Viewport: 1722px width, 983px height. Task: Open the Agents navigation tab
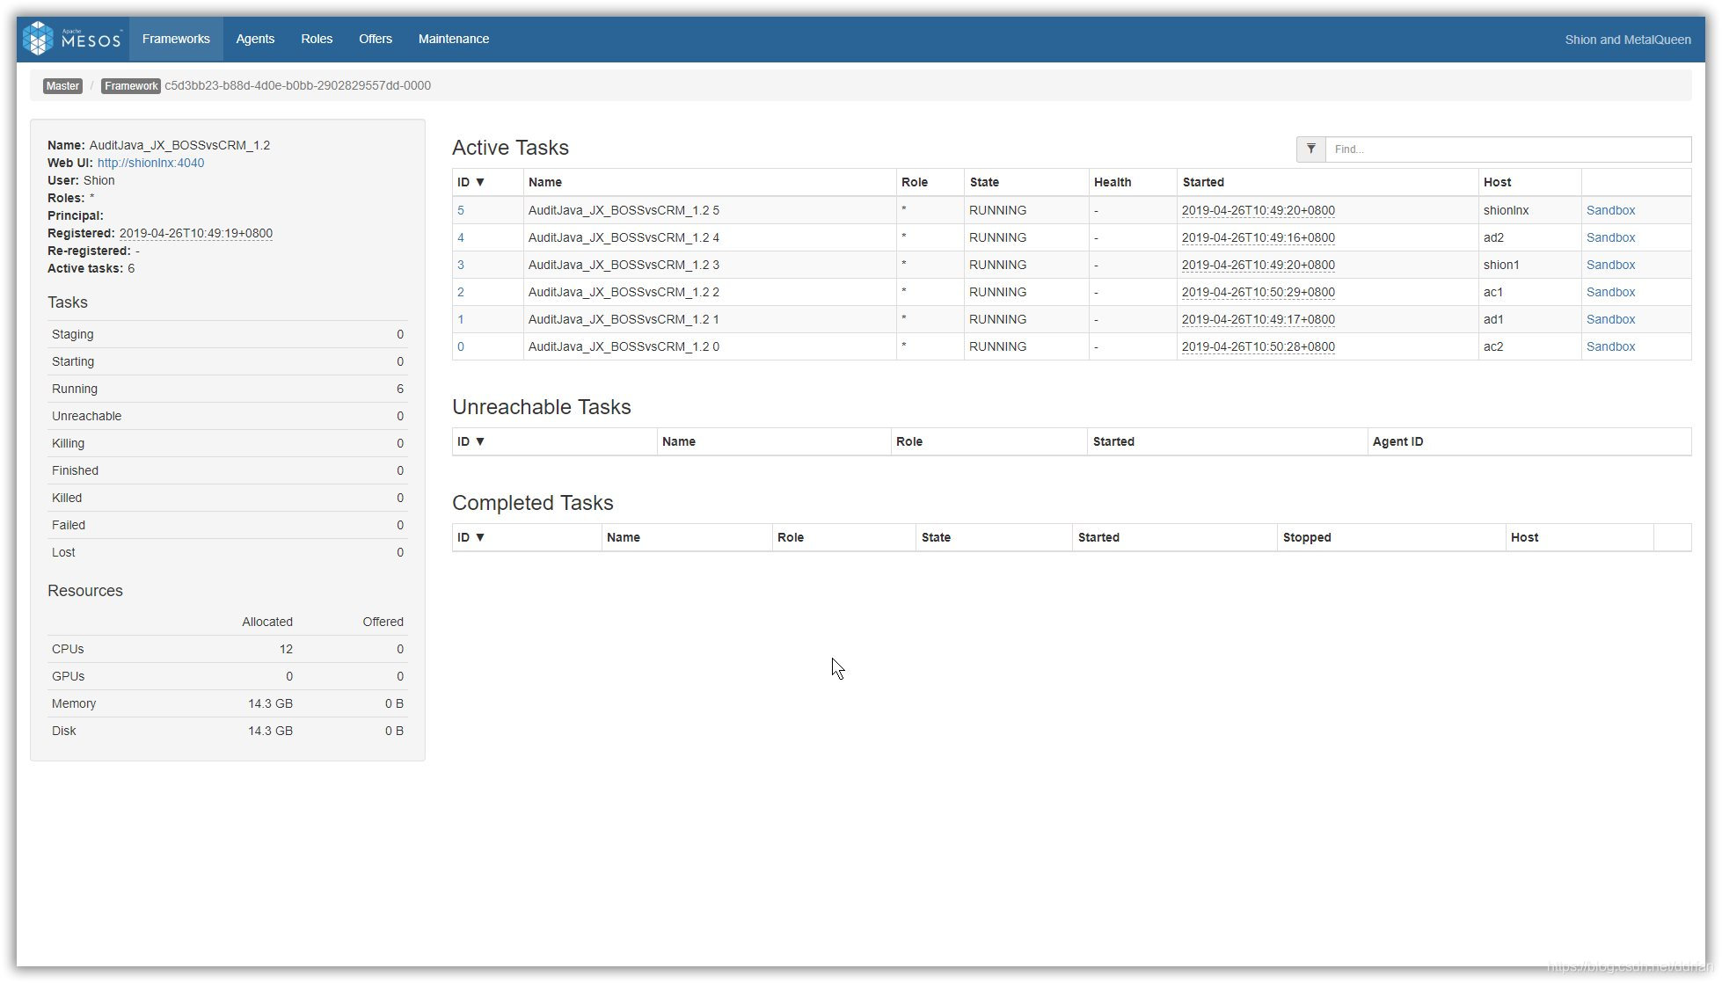(x=253, y=39)
